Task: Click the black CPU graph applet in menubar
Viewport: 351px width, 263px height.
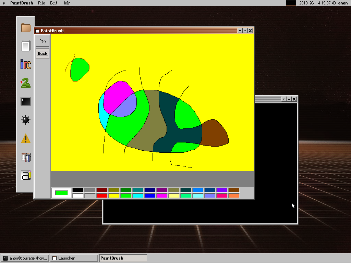Action: coord(291,3)
